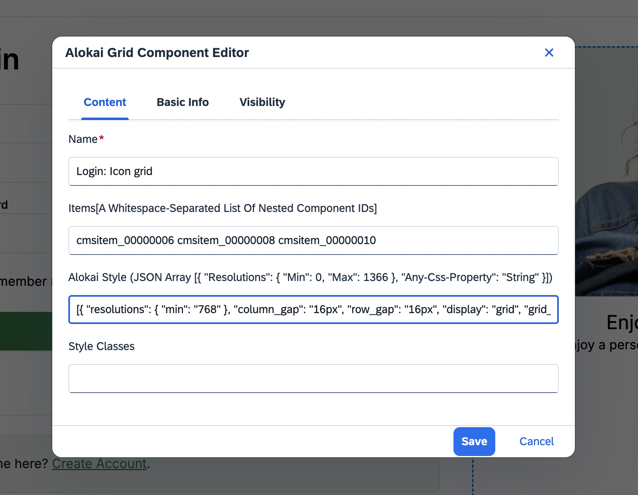This screenshot has width=638, height=495.
Task: Click the Alokai Style JSON input field
Action: (x=314, y=310)
